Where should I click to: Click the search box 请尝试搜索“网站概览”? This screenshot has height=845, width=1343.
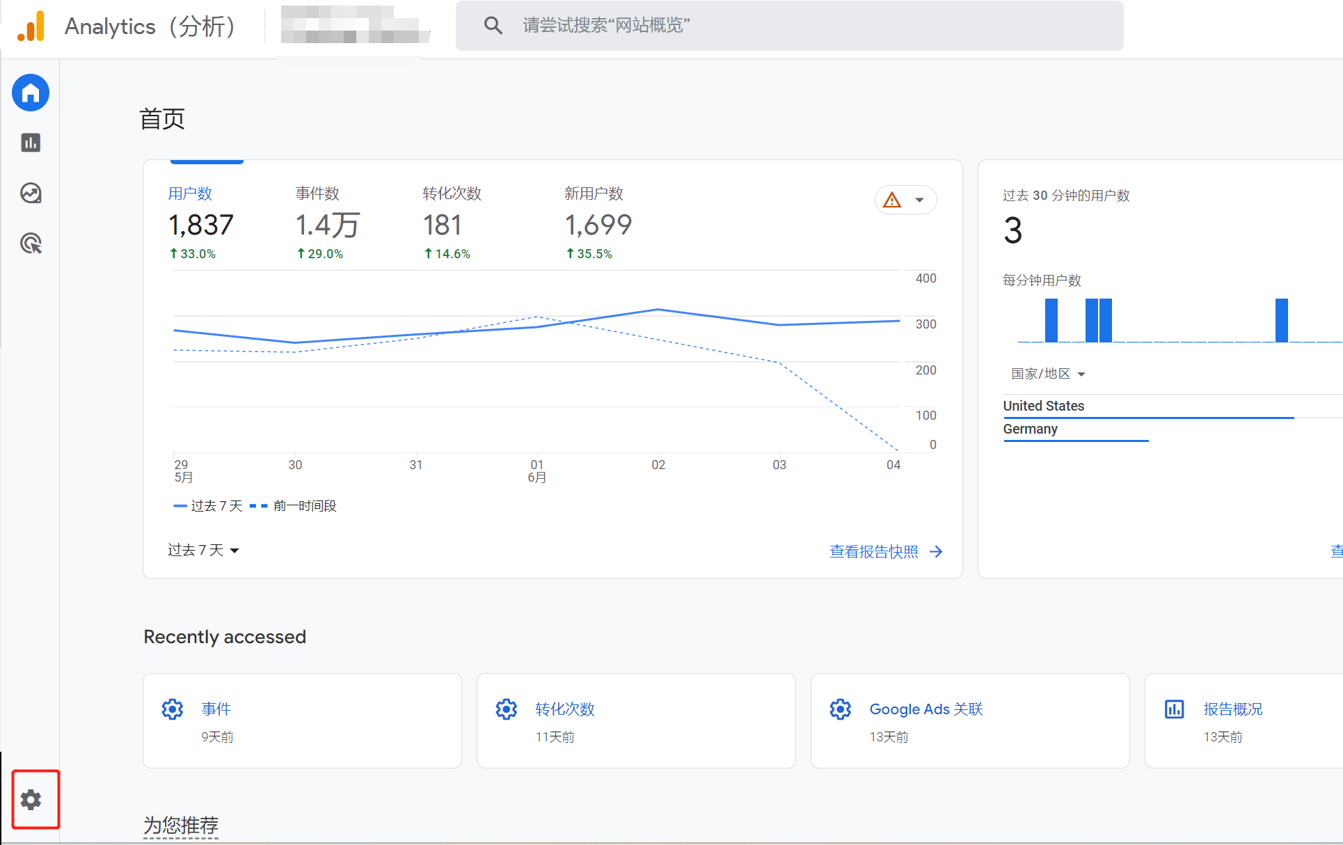coord(789,26)
